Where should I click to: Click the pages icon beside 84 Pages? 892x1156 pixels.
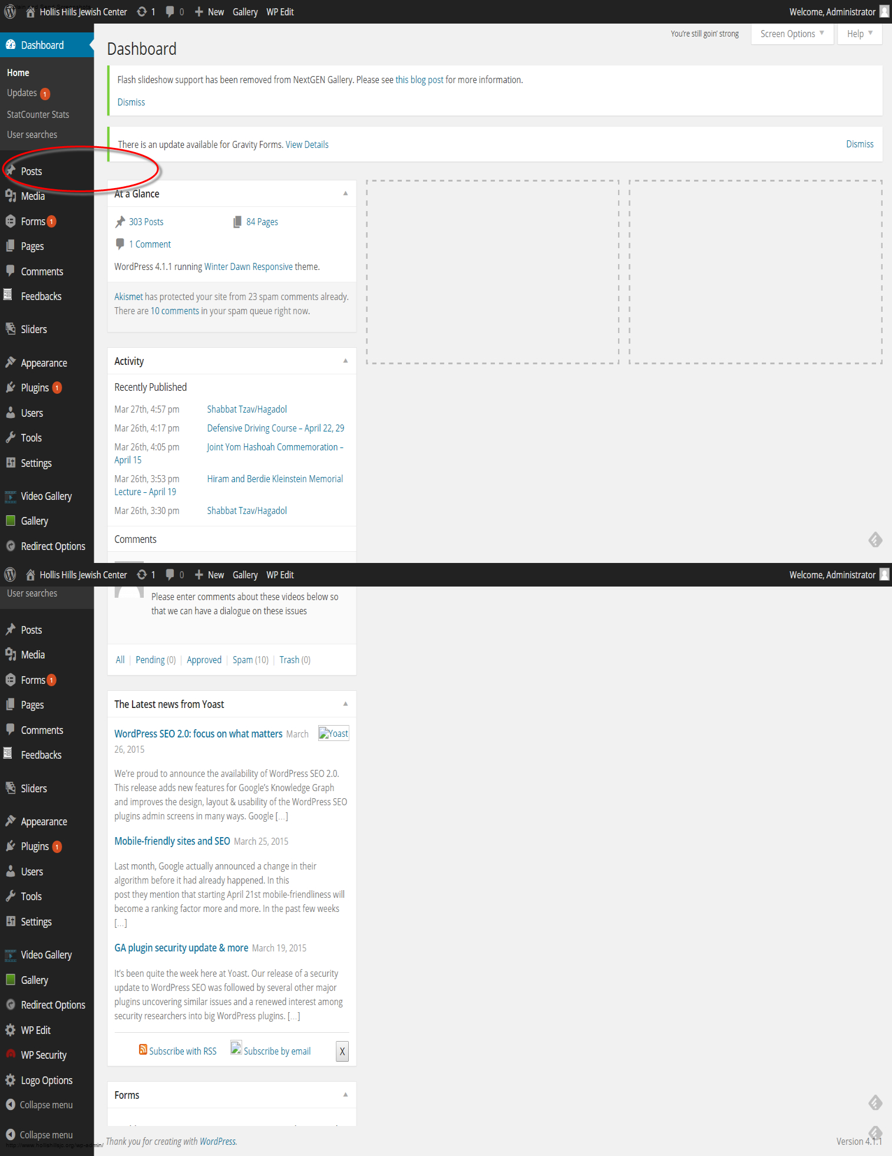(x=237, y=222)
